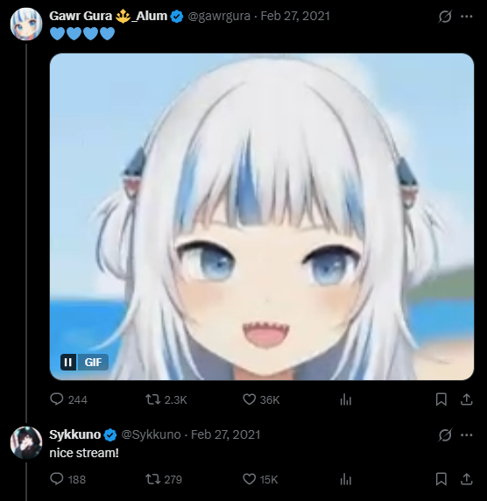Bookmark Gawr Gura's tweet
The image size is (487, 501).
tap(441, 399)
